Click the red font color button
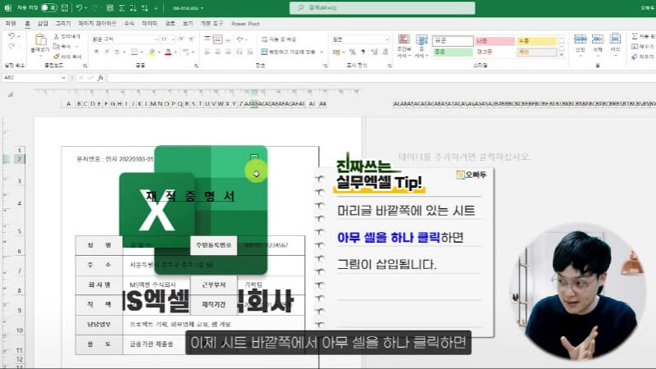Screen dimensions: 656x369 click(x=168, y=52)
